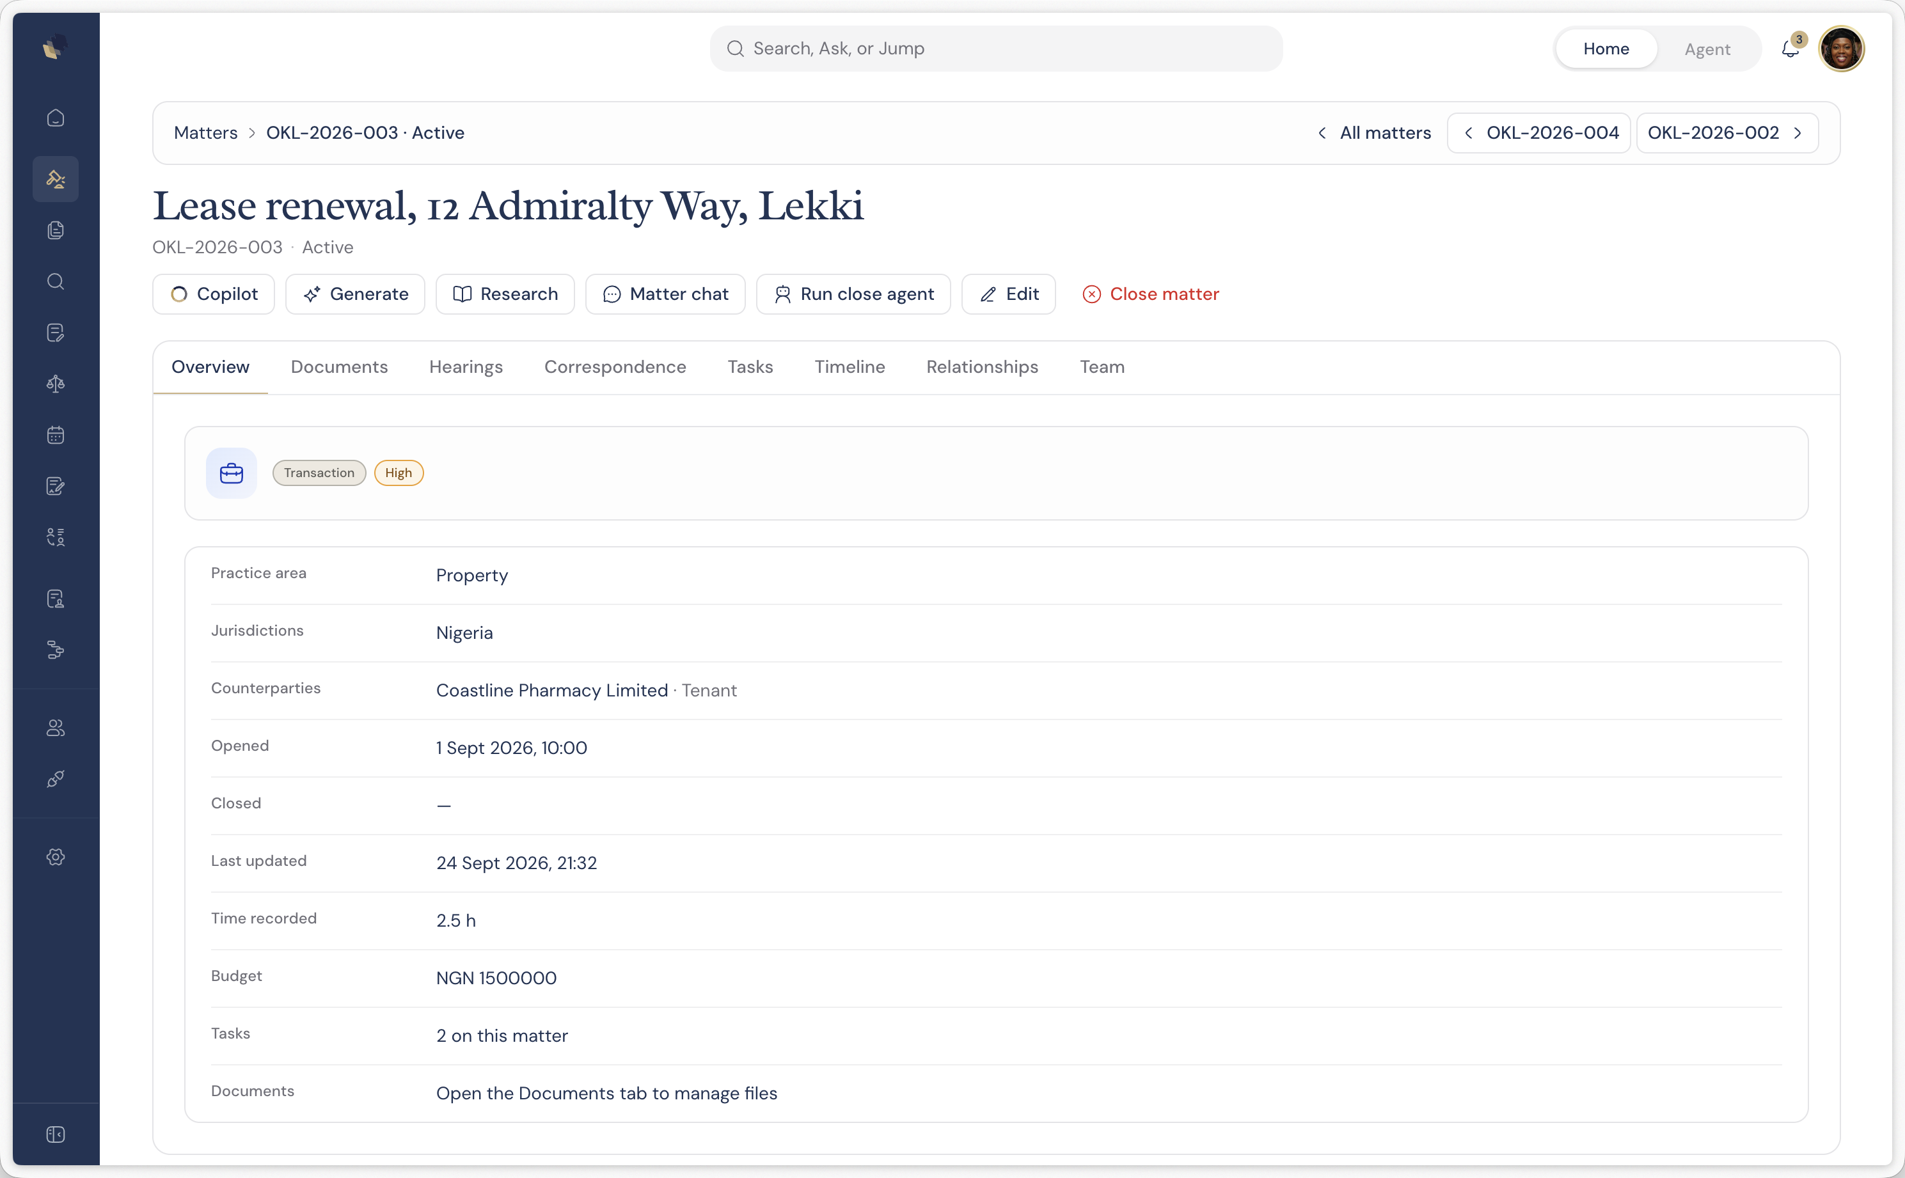Open the Team tab
The height and width of the screenshot is (1178, 1905).
click(1102, 367)
